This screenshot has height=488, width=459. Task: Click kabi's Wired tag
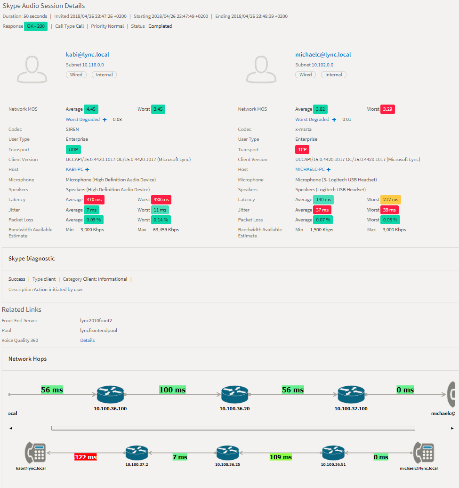click(x=76, y=75)
